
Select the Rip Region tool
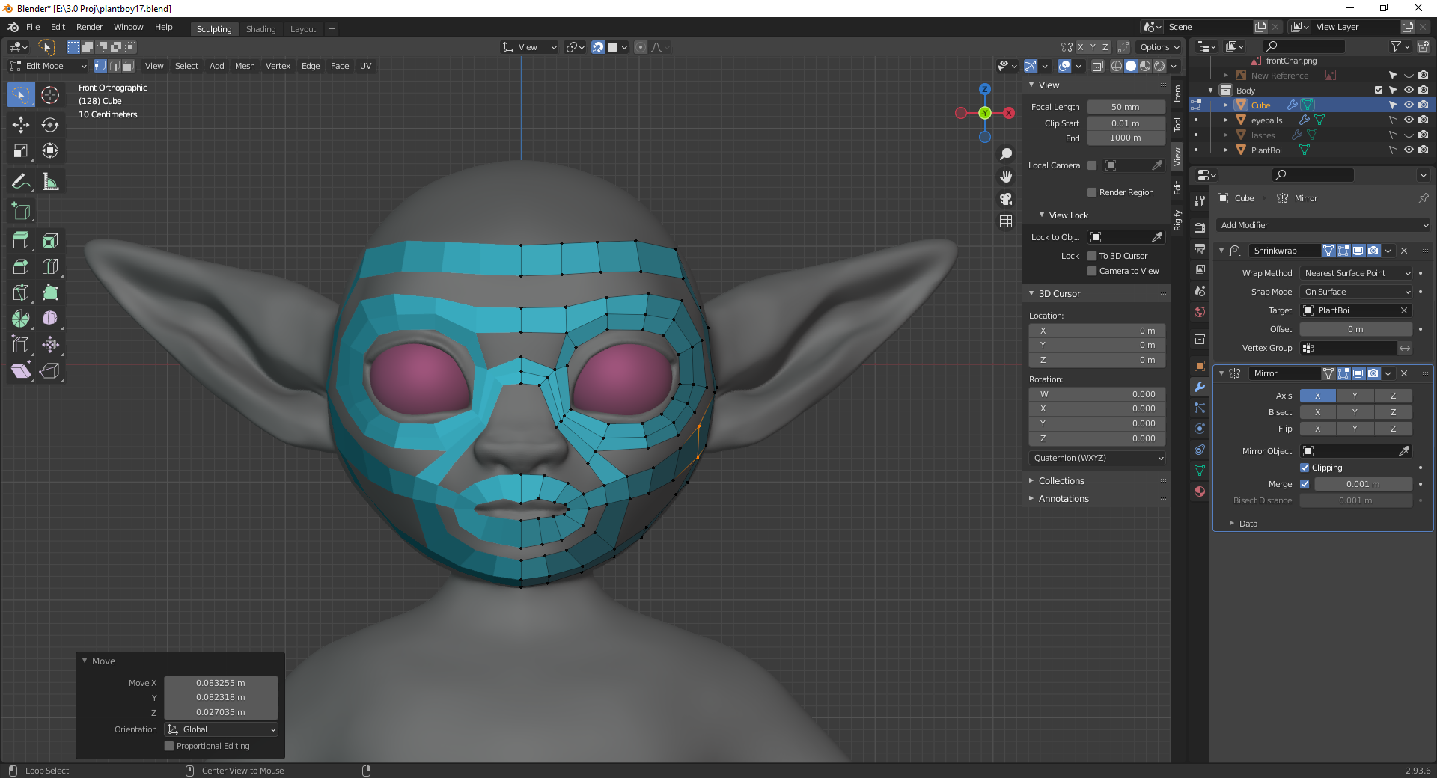click(x=50, y=370)
